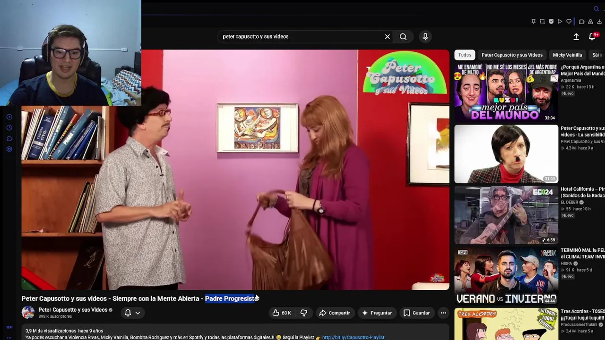Open the settings gear icon in Opera sidebar
This screenshot has height=340, width=605.
click(x=9, y=149)
